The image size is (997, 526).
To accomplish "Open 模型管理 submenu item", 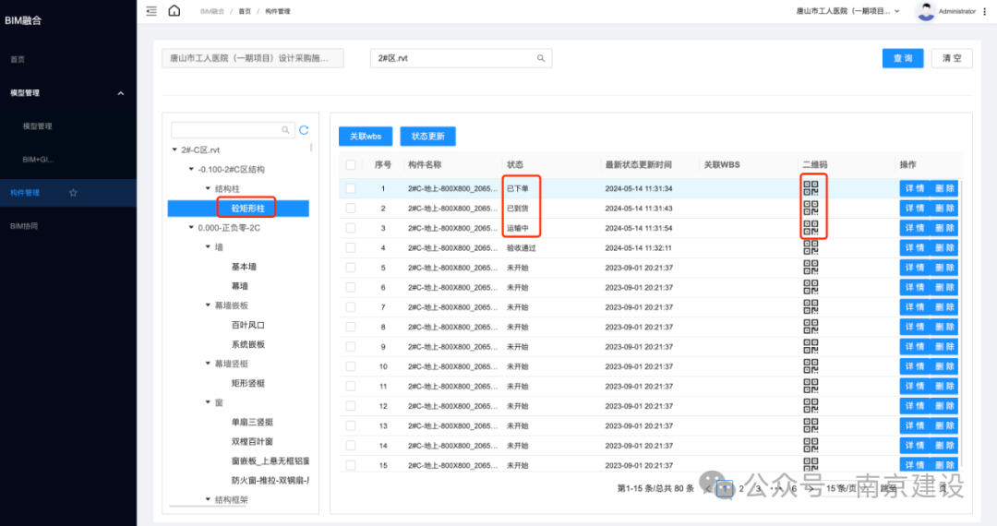I will coord(38,126).
